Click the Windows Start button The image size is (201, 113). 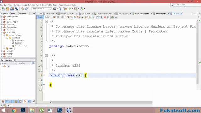(x=3, y=110)
